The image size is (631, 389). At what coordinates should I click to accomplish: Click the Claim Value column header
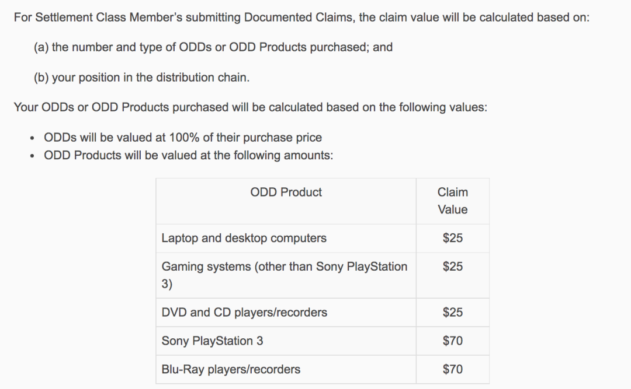click(453, 201)
